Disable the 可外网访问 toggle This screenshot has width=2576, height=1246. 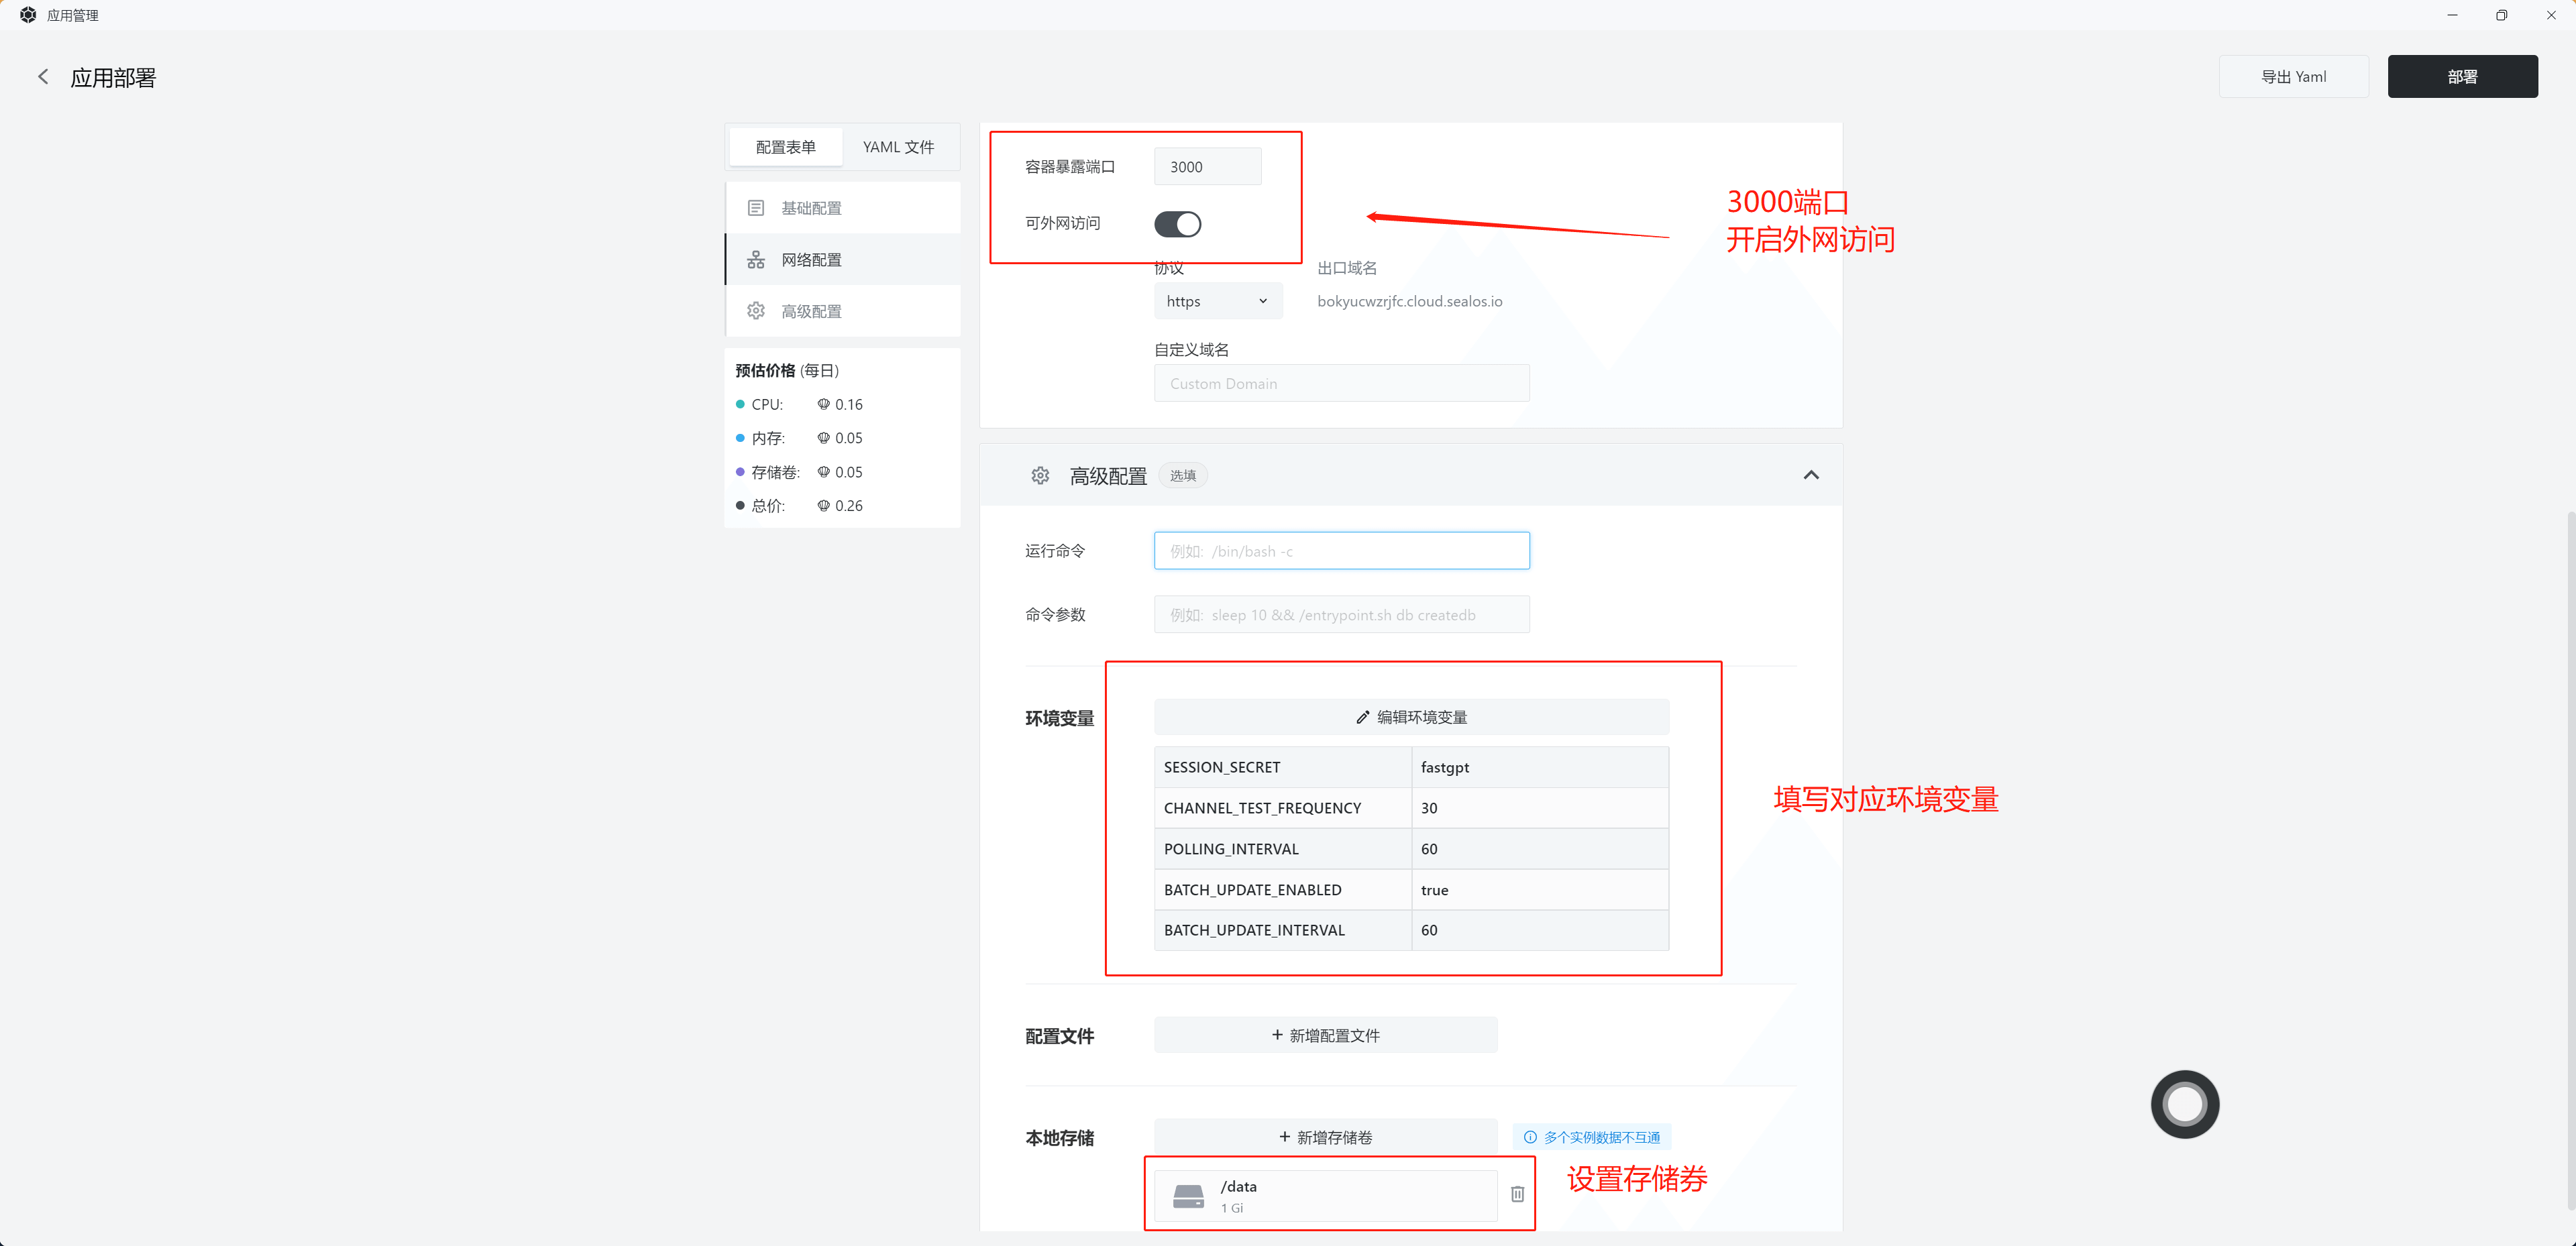1177,223
